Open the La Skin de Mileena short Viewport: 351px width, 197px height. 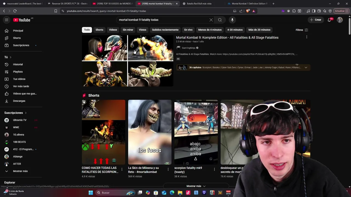(150, 132)
